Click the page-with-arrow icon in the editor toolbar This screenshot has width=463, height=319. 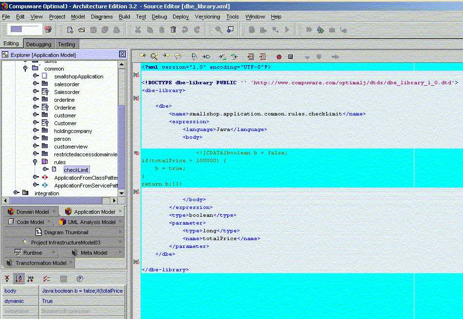click(194, 56)
